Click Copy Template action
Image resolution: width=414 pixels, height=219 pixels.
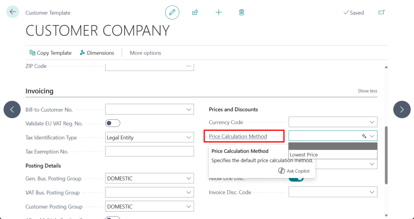tap(50, 53)
